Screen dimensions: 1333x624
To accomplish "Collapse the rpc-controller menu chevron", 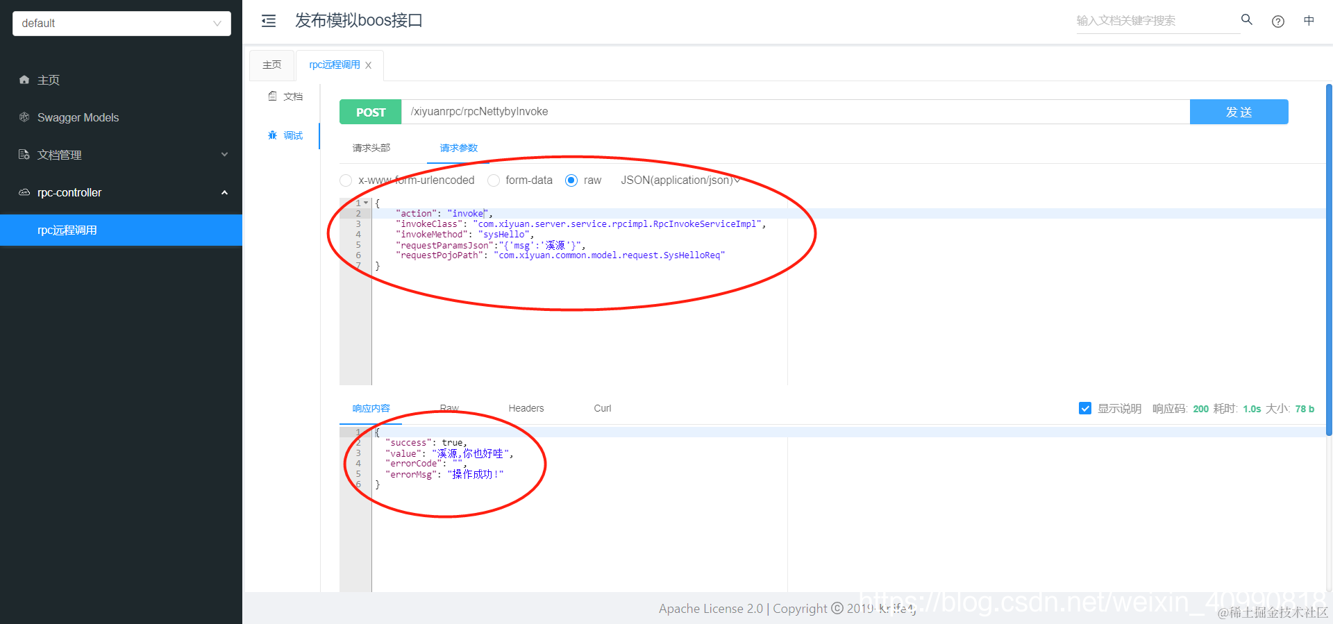I will tap(224, 192).
